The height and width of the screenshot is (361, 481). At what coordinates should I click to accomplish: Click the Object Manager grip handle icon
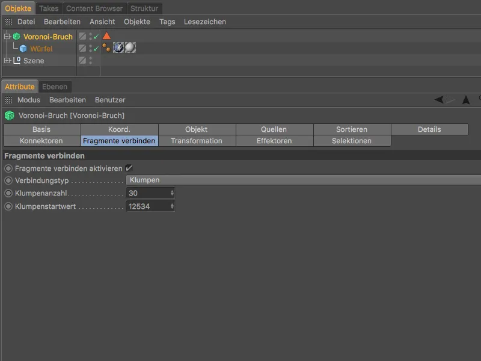coord(8,22)
